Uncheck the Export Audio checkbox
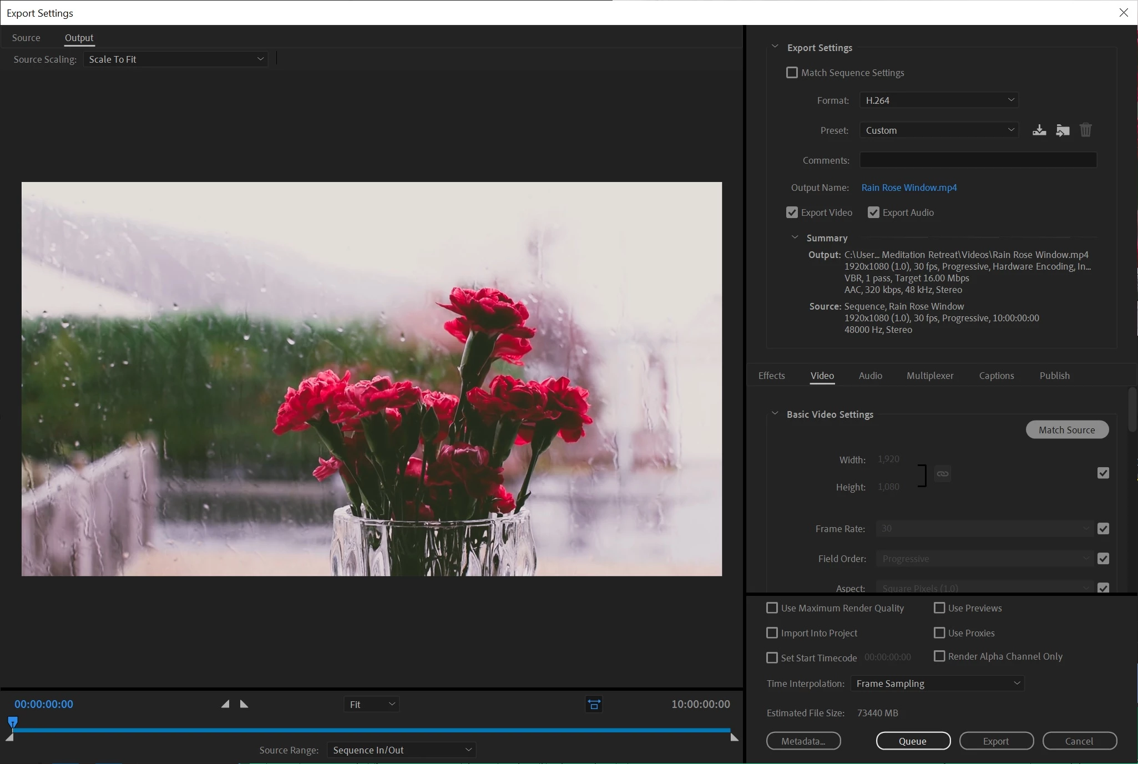This screenshot has width=1138, height=764. coord(873,212)
